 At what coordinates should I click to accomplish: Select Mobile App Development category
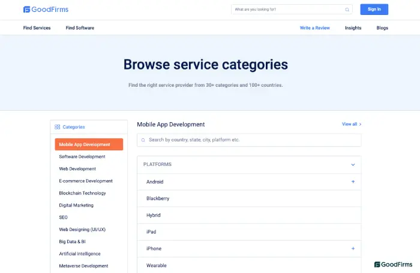(89, 144)
